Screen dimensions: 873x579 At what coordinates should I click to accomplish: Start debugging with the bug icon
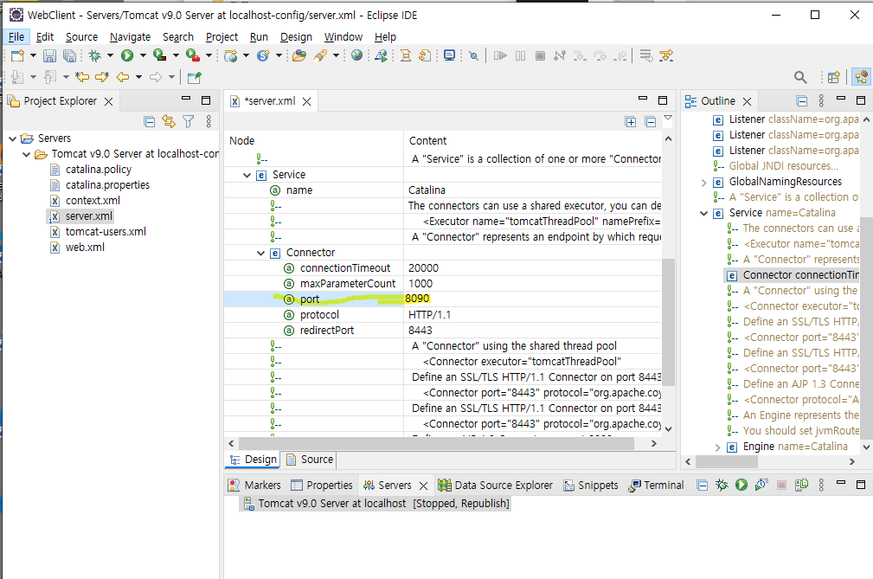tap(95, 55)
